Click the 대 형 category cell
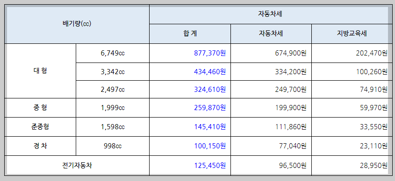Screen dimensions: 395x181 (x=40, y=71)
